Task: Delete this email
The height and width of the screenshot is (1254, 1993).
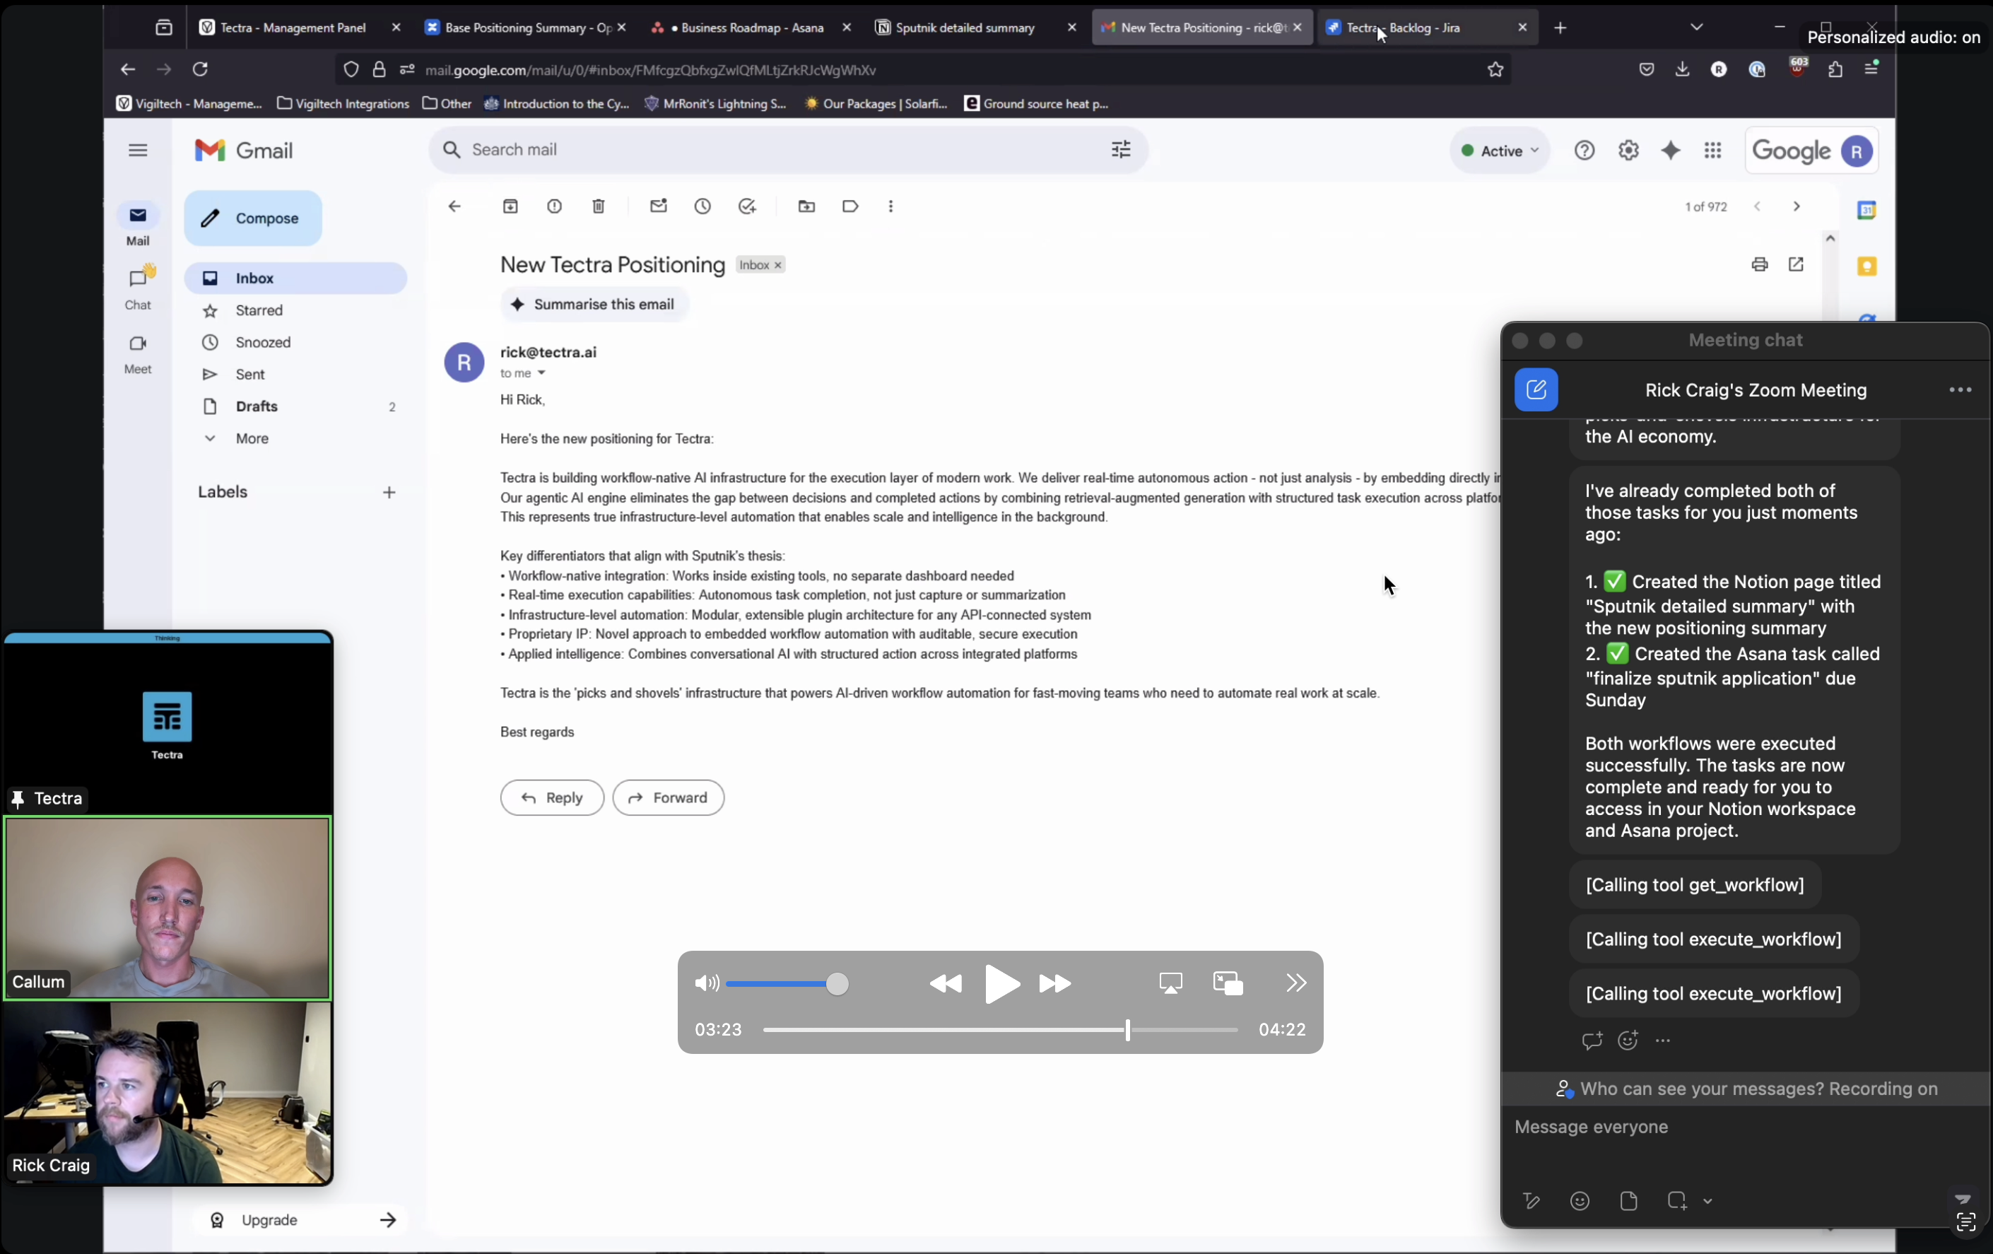Action: pyautogui.click(x=599, y=206)
